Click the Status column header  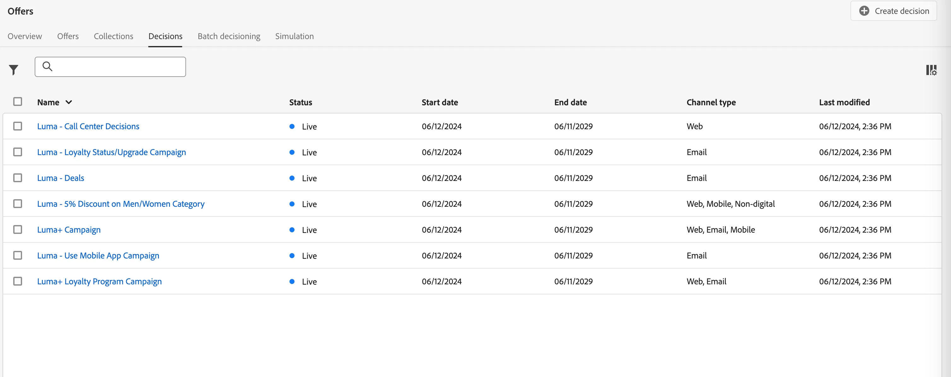[x=300, y=102]
